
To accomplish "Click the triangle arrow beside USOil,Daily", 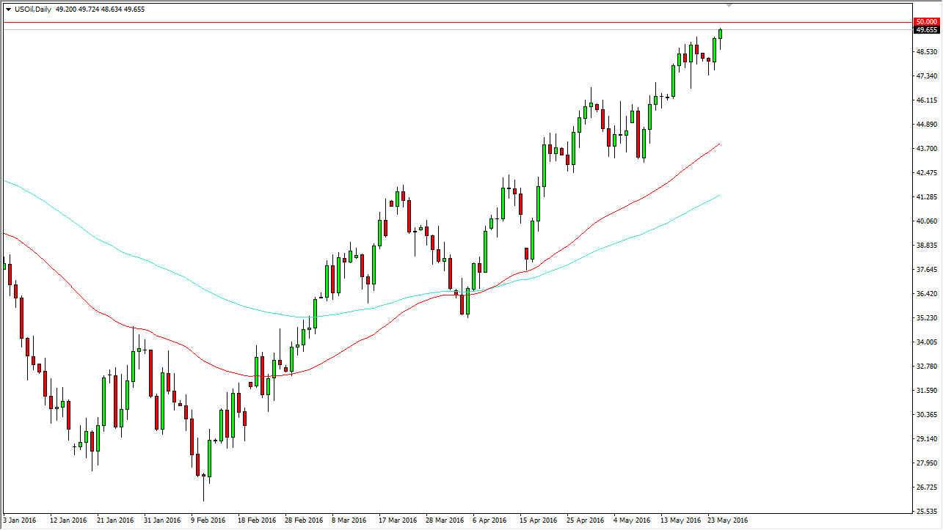I will tap(8, 10).
